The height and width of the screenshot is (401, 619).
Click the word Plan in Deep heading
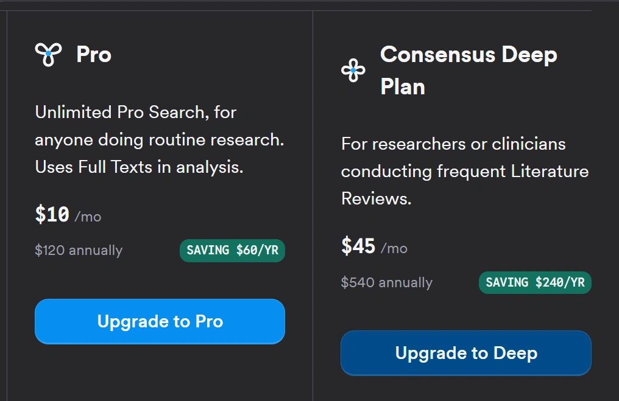click(403, 87)
